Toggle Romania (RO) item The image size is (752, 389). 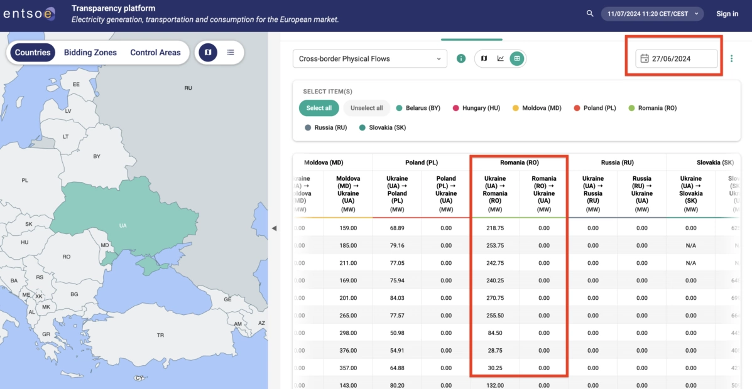coord(653,109)
